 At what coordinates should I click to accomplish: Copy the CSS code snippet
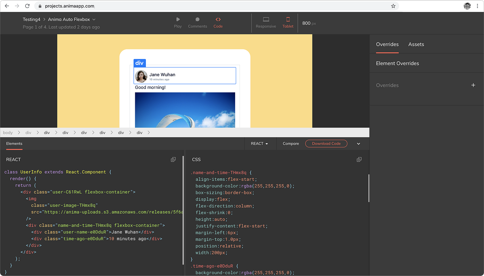tap(359, 160)
